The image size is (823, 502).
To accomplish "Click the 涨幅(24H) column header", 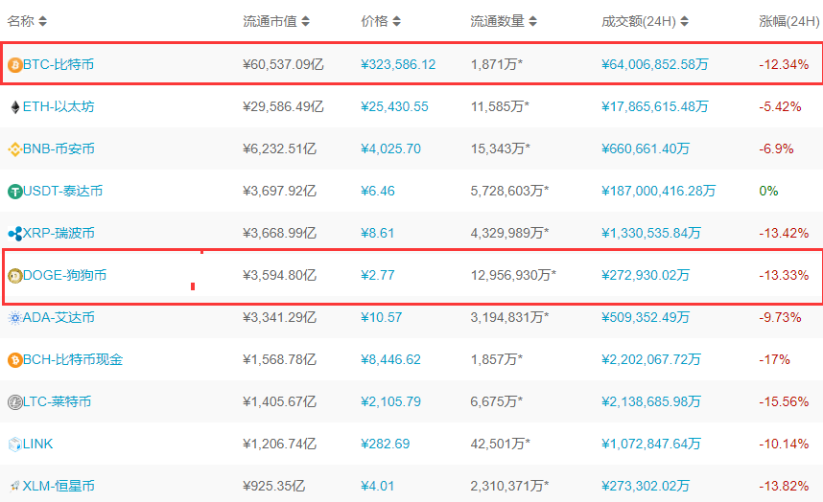I will pos(788,21).
